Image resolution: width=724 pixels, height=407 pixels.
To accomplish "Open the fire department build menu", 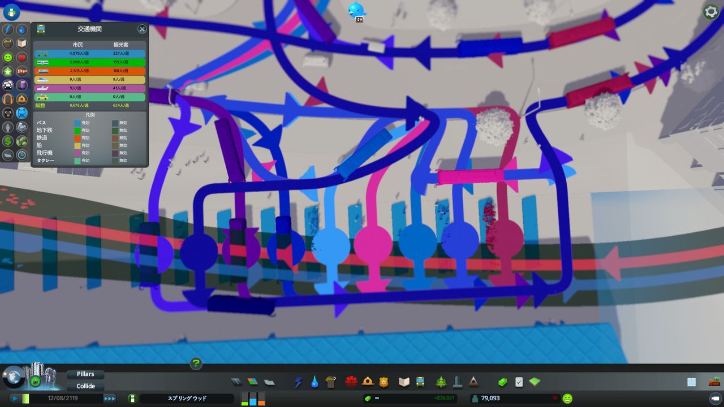I will point(368,382).
